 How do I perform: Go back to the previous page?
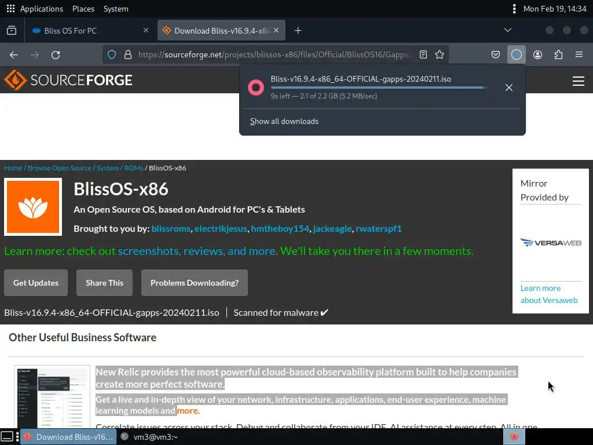(x=14, y=55)
